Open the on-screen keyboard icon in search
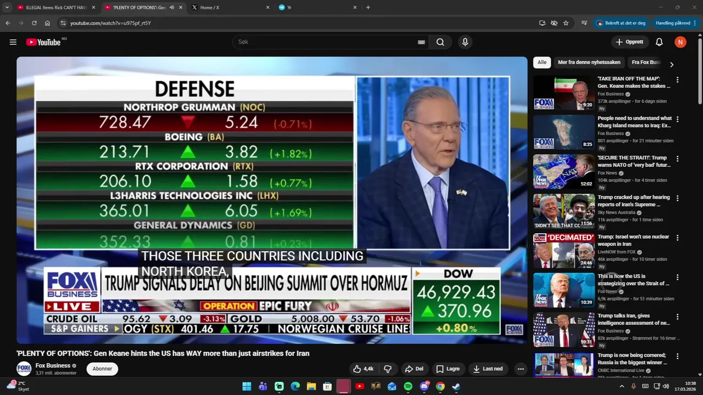Image resolution: width=703 pixels, height=395 pixels. tap(421, 42)
